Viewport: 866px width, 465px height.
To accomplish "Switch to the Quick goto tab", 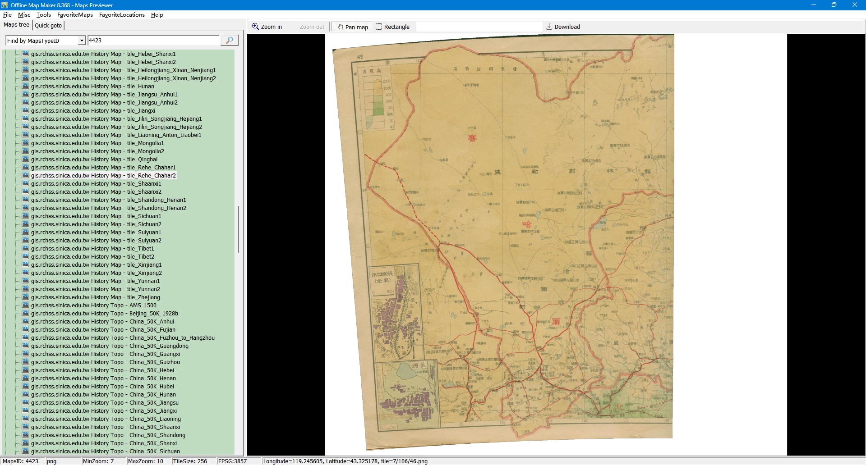I will click(48, 26).
